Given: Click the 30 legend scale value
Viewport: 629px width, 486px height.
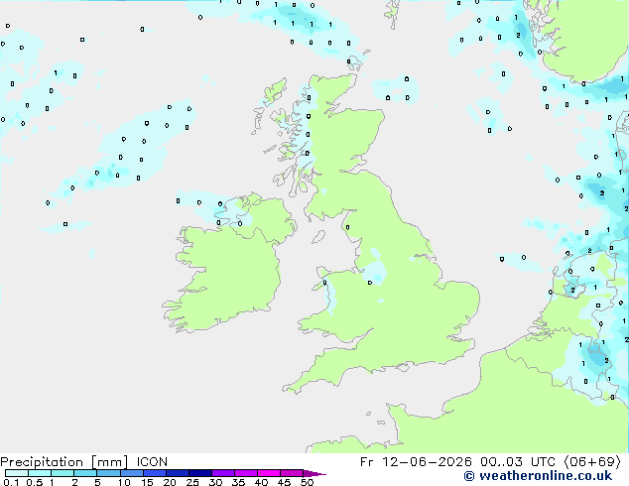Looking at the screenshot, I should tap(215, 482).
